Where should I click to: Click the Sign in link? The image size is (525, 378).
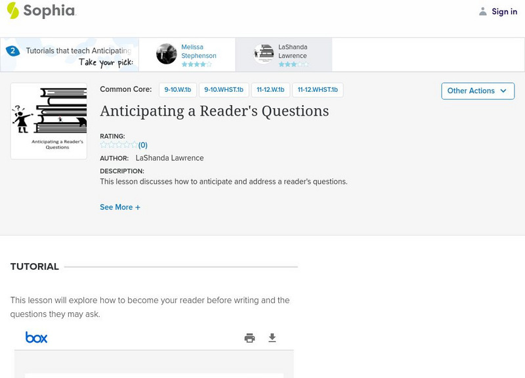pyautogui.click(x=504, y=11)
